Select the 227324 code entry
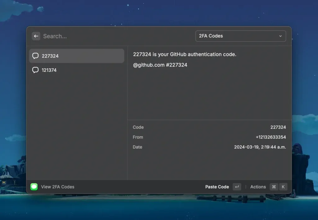 77,56
